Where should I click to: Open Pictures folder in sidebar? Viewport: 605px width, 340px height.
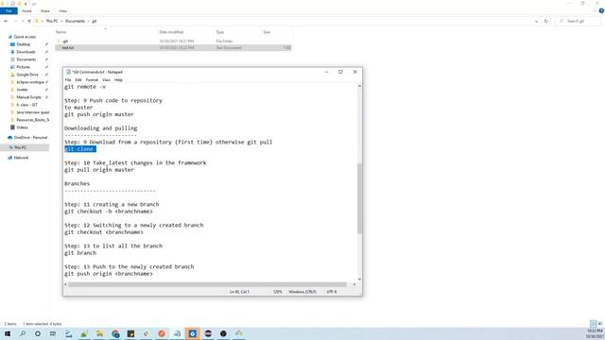23,67
